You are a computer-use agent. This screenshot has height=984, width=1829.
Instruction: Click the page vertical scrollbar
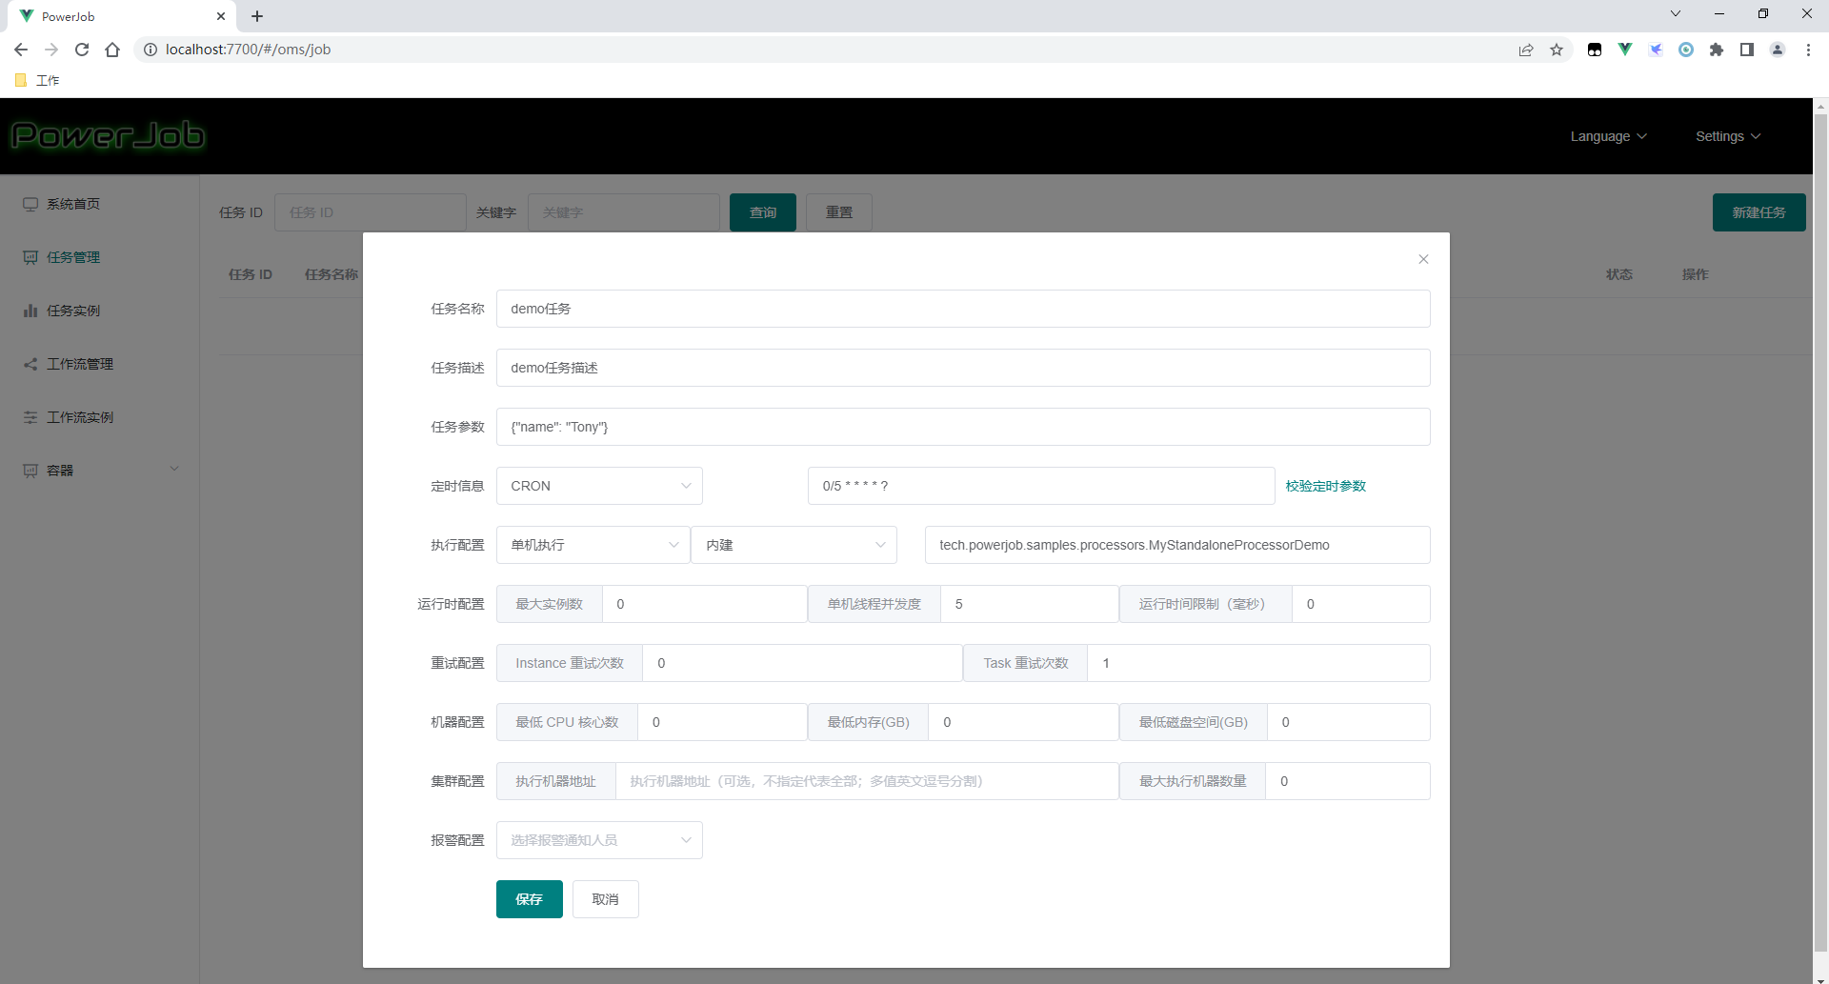pyautogui.click(x=1820, y=533)
